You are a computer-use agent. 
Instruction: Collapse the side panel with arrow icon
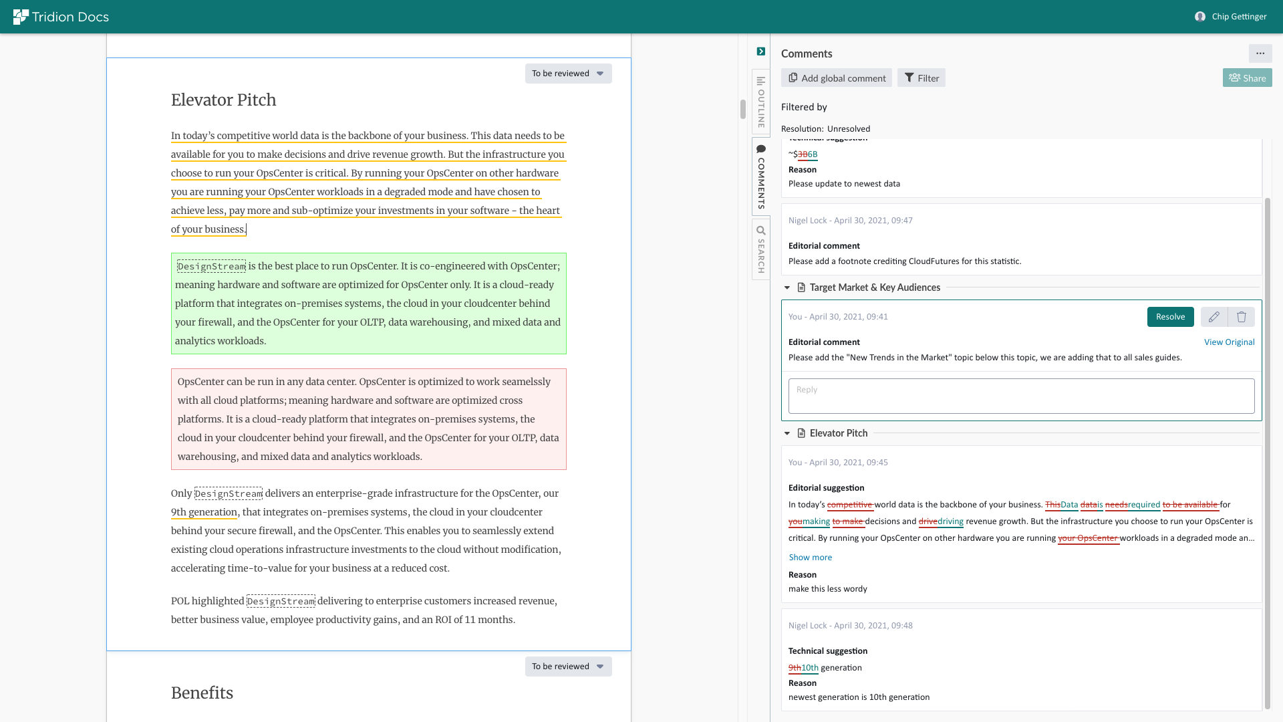tap(760, 51)
